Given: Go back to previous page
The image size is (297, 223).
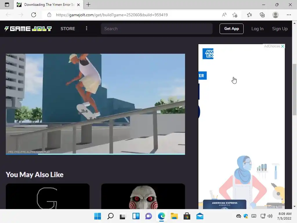Looking at the screenshot, I should pos(8,15).
